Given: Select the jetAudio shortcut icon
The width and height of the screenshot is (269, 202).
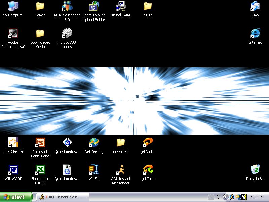Looking at the screenshot, I should [x=148, y=143].
